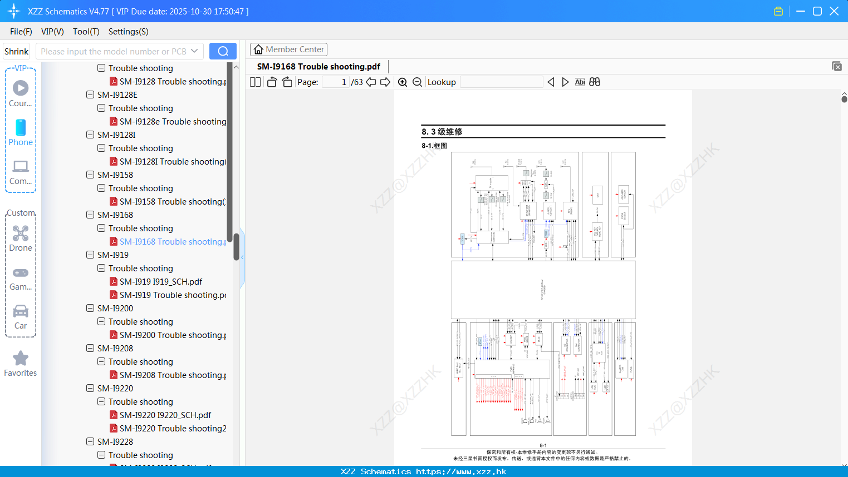
Task: Focus model number search field
Action: (120, 51)
